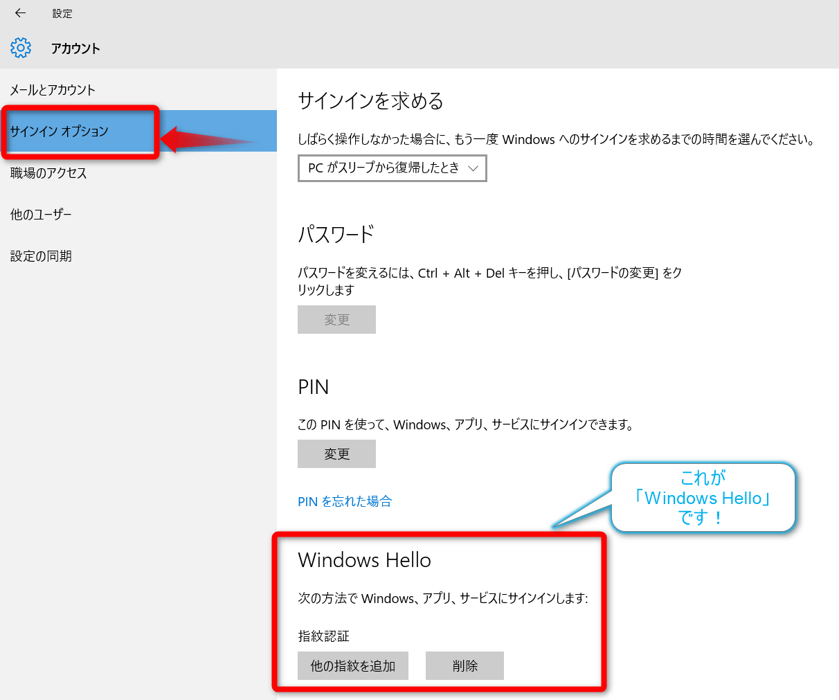Click the settings gear icon beside アカウント
The height and width of the screenshot is (700, 839).
click(21, 48)
